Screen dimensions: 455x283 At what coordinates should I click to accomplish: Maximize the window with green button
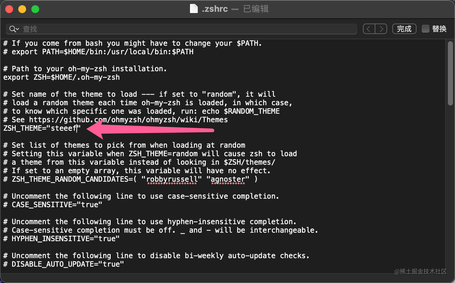coord(35,9)
